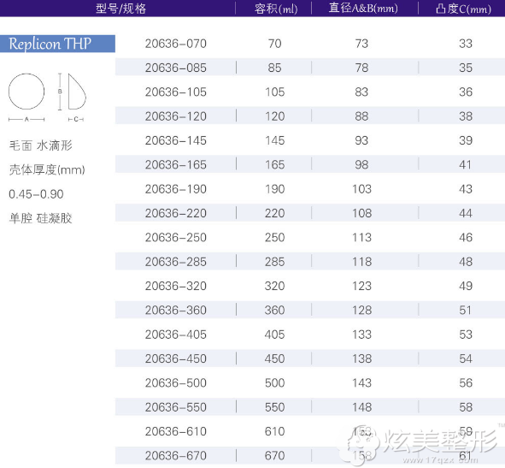Click projection value 38
The width and height of the screenshot is (505, 468).
[x=466, y=116]
